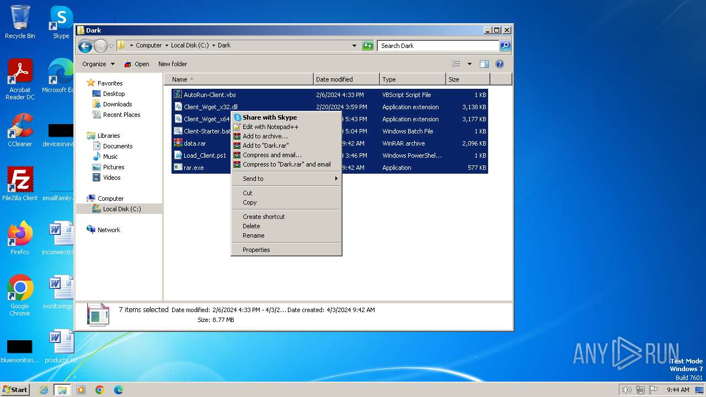The height and width of the screenshot is (397, 706).
Task: Select the data.rar archive icon
Action: click(x=178, y=143)
